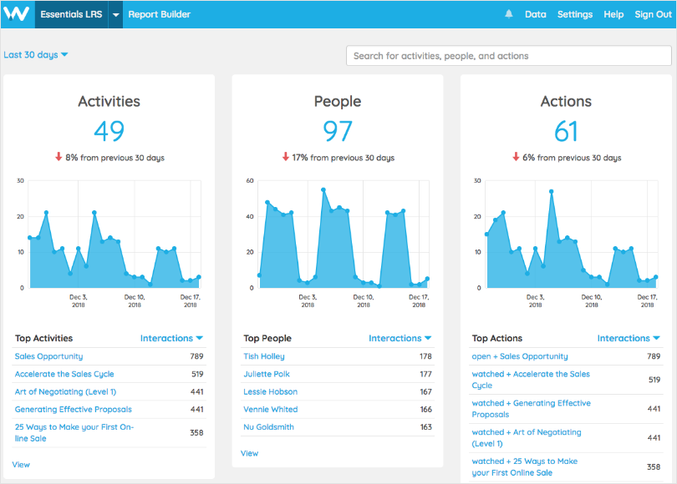Screen dimensions: 677x484
Task: Open Top Activities Interactions dropdown
Action: pyautogui.click(x=171, y=338)
